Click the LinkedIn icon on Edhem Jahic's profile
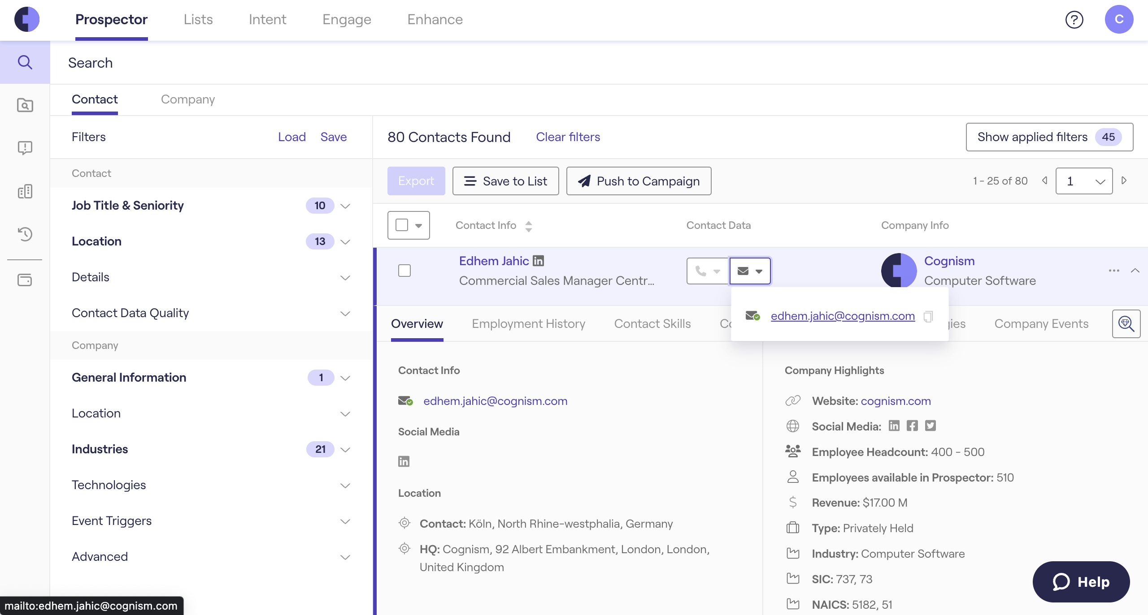Image resolution: width=1148 pixels, height=615 pixels. [x=538, y=260]
